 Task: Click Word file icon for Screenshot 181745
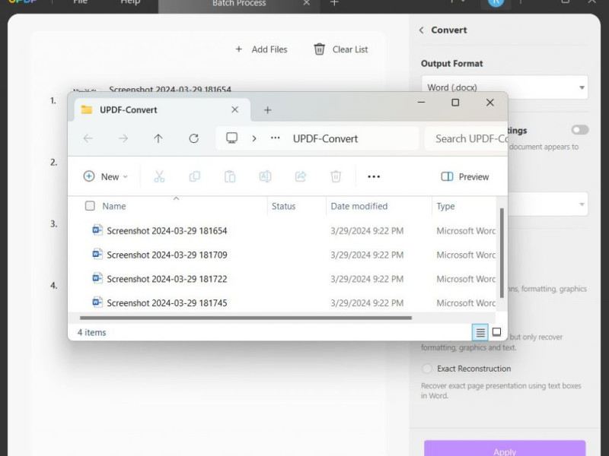pyautogui.click(x=97, y=302)
